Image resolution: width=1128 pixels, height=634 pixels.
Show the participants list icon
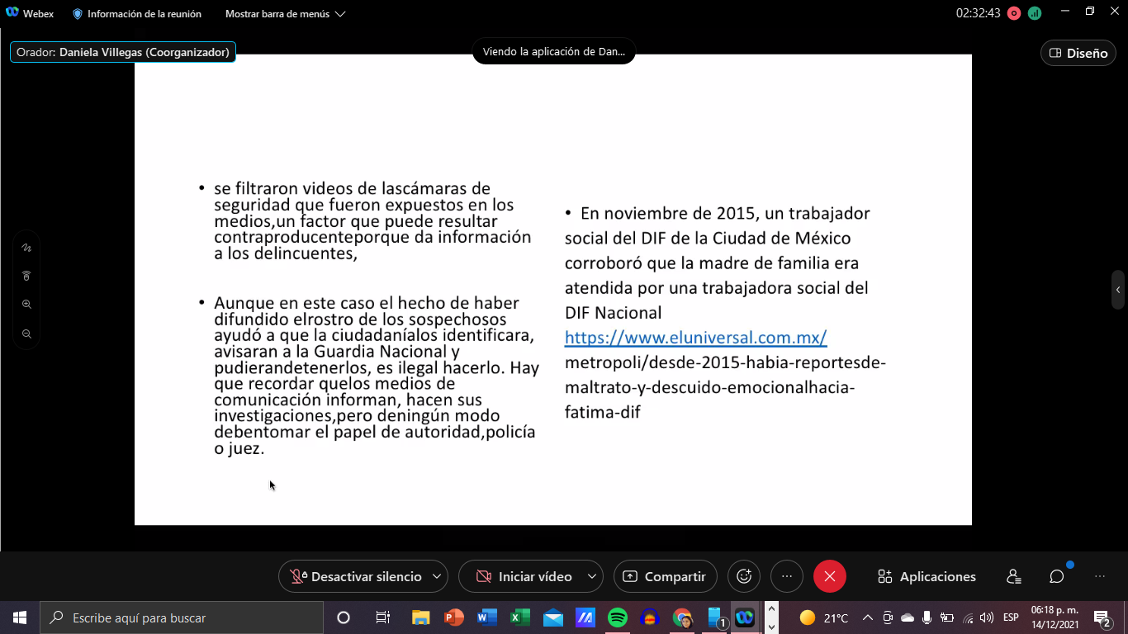pos(1014,576)
